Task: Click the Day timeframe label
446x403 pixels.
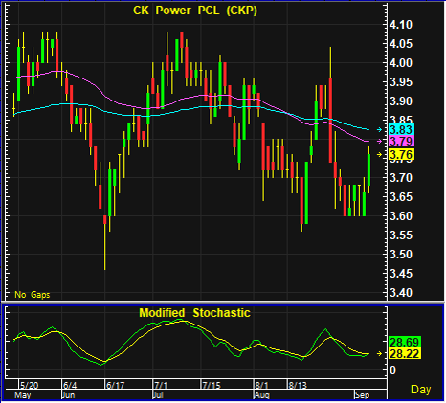Action: 421,390
